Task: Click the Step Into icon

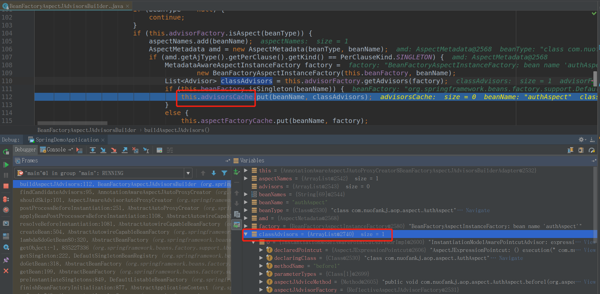Action: pyautogui.click(x=103, y=150)
